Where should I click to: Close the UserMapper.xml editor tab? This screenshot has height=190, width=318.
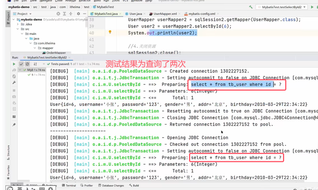tap(180, 14)
